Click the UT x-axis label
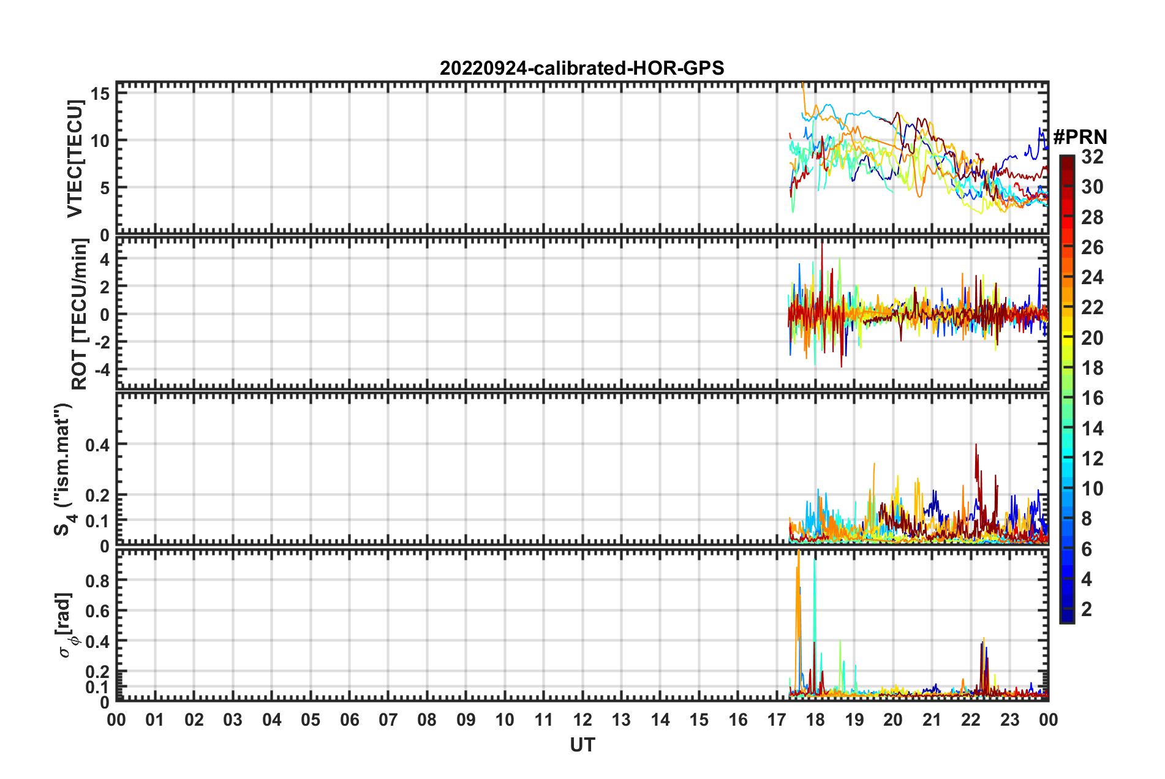 [582, 745]
